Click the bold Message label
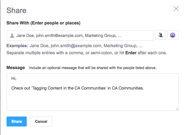 pos(16,68)
